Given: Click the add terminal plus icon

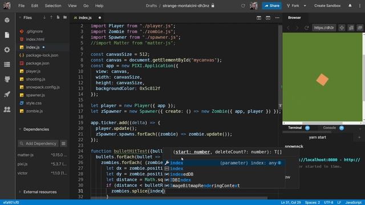Looking at the screenshot, I should [359, 137].
